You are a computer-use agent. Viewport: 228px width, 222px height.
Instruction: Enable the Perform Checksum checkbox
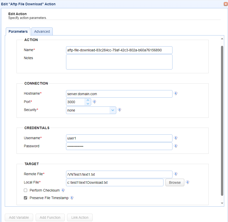pos(25,190)
